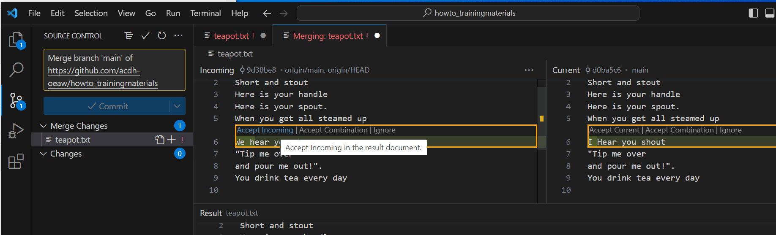Viewport: 776px width, 235px height.
Task: Switch to the teapot.txt editor tab
Action: click(x=231, y=36)
